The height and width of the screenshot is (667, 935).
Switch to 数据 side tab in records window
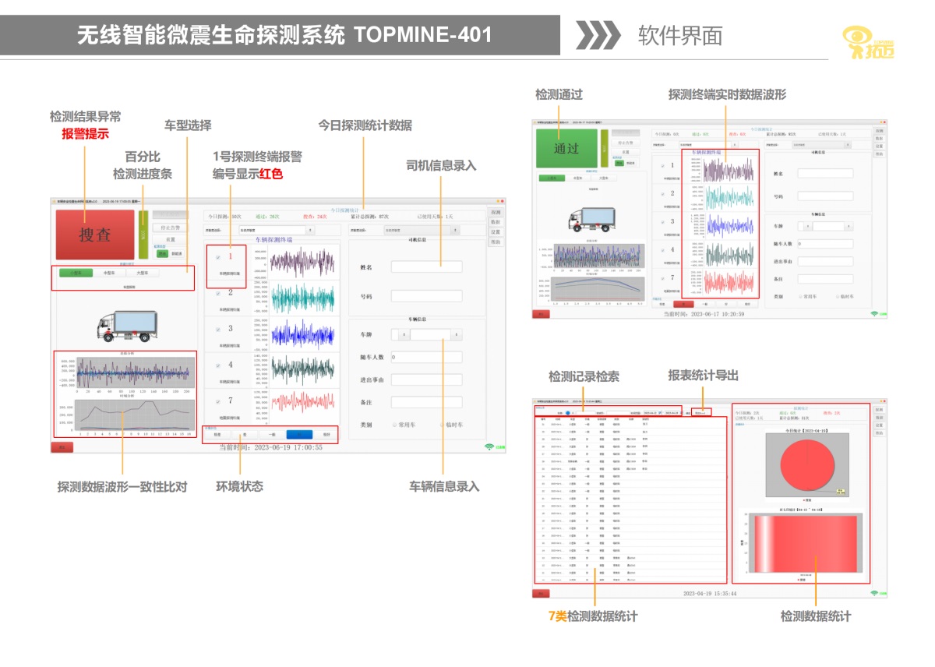[879, 418]
